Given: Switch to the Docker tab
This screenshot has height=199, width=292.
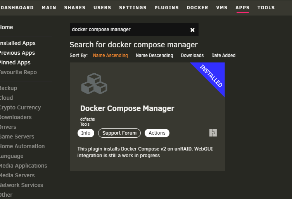Looking at the screenshot, I should [197, 8].
